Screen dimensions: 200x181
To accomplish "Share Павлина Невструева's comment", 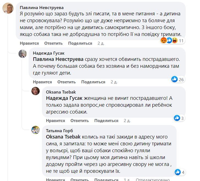I will click(80, 43).
